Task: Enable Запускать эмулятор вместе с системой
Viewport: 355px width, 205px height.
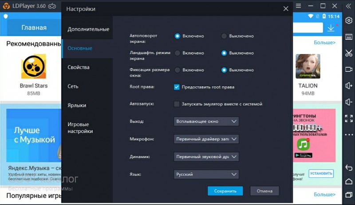Action: 177,104
